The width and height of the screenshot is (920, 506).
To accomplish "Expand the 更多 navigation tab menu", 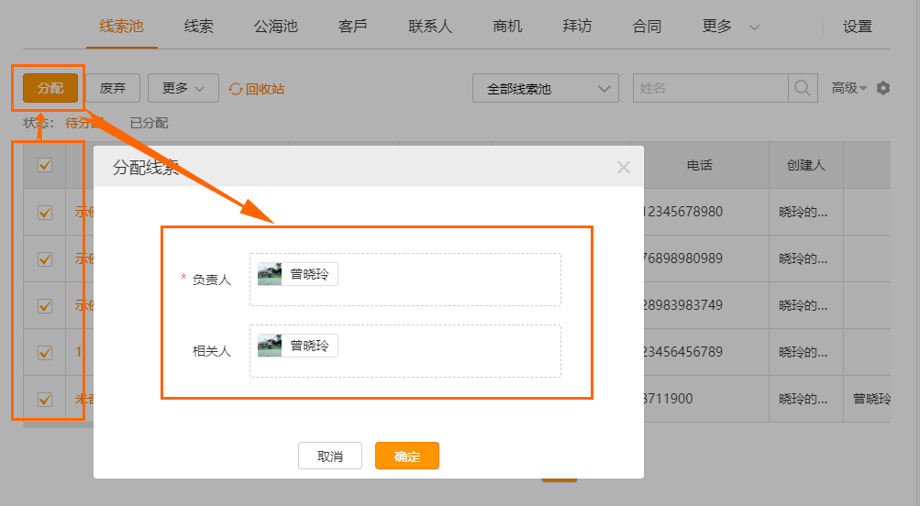I will 730,27.
